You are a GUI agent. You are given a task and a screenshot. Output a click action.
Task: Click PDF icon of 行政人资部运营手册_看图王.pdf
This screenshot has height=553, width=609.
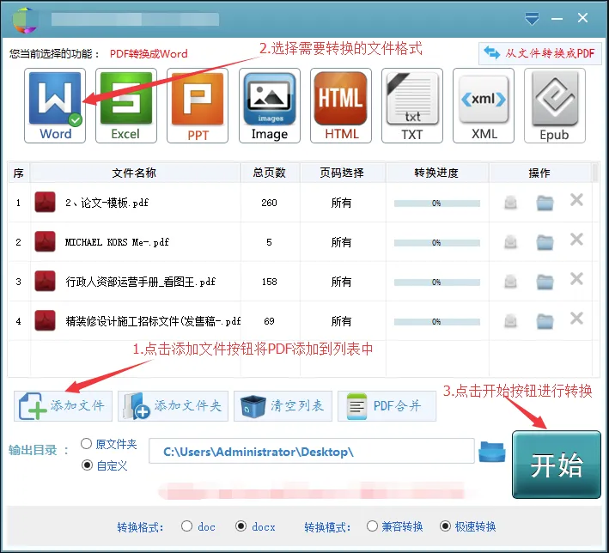pos(45,281)
